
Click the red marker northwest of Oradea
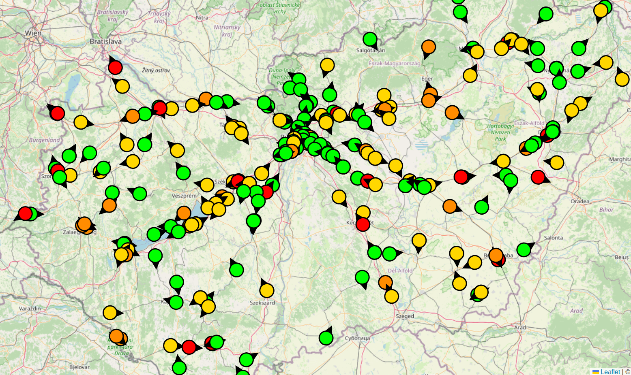pos(538,177)
